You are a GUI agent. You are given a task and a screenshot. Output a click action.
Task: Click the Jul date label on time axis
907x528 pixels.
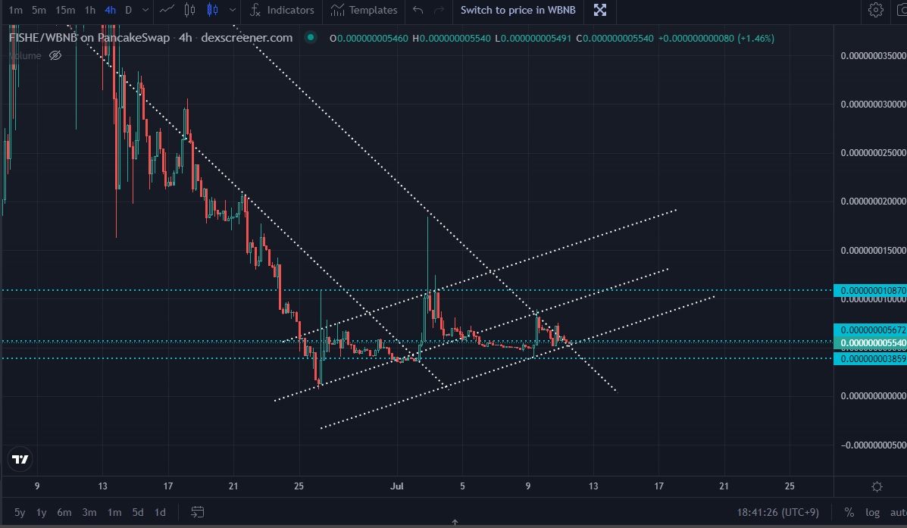[x=397, y=486]
